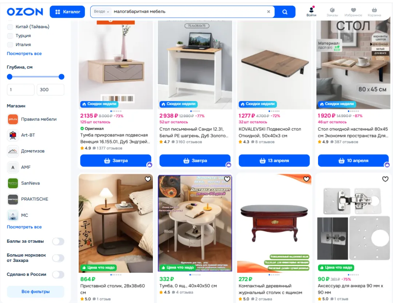Viewport: 393px width, 303px height.
Task: Check the Турция country checkbox
Action: [10, 36]
